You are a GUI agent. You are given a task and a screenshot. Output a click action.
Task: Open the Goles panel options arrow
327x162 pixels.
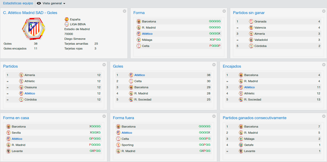[214, 65]
